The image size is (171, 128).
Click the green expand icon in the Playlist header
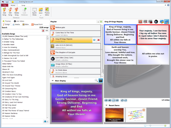[x=101, y=22]
